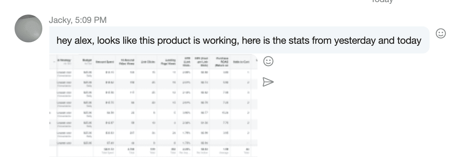Open Jacky's profile avatar
The image size is (465, 157).
pos(28,28)
